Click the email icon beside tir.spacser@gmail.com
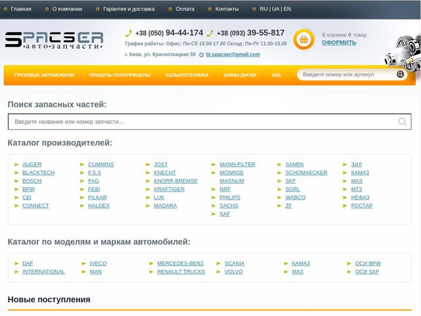421x316 pixels. (201, 55)
